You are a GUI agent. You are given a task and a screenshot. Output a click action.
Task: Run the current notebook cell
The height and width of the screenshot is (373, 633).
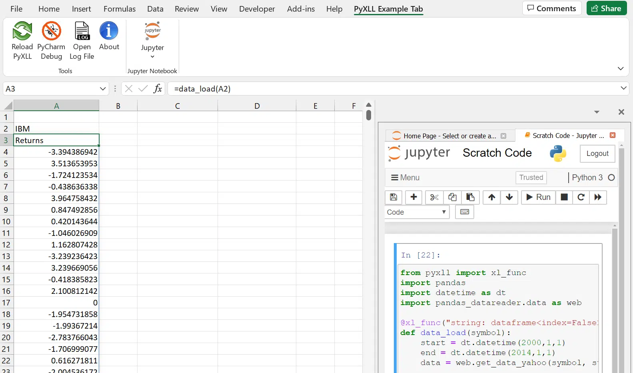(539, 197)
